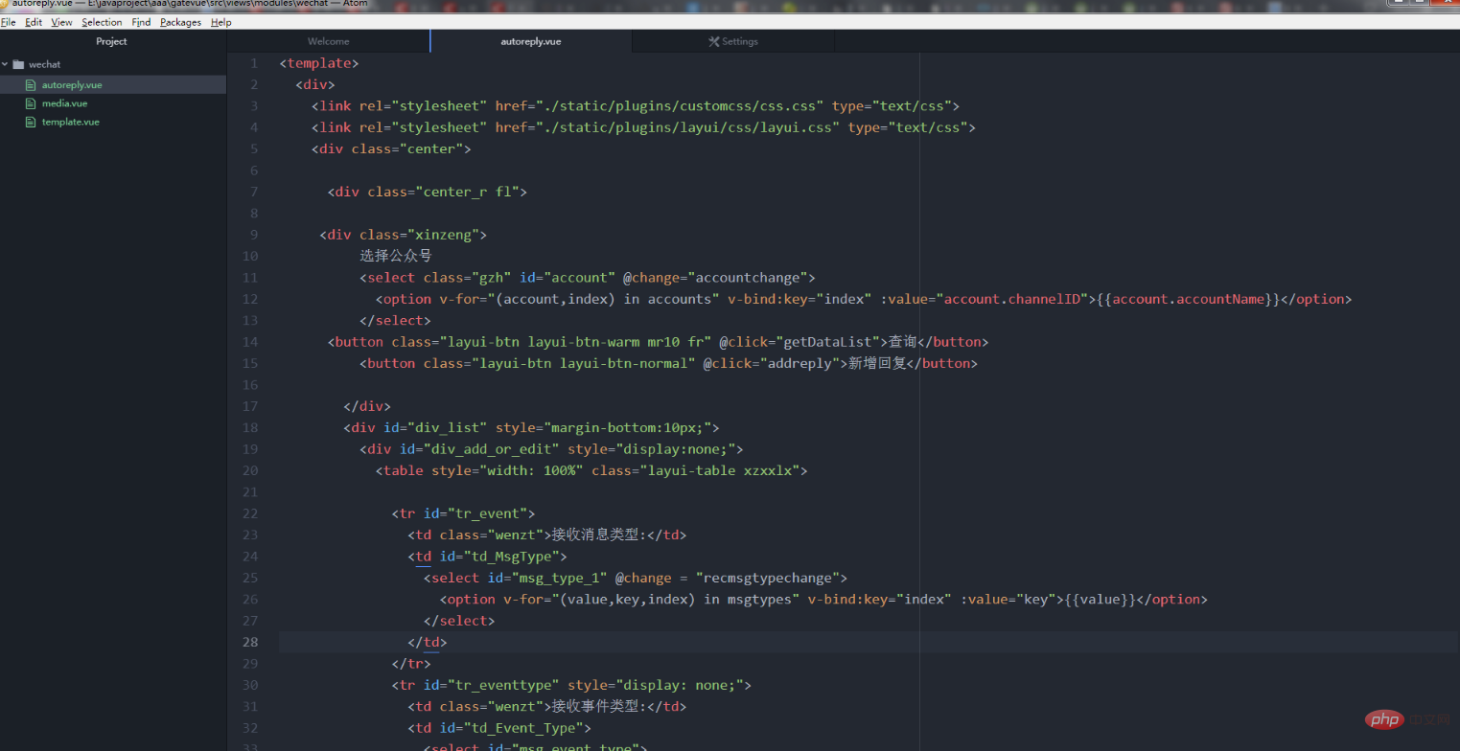Click the file icon beside autoreply.vue
Screen dimensions: 1460x751
coord(31,84)
